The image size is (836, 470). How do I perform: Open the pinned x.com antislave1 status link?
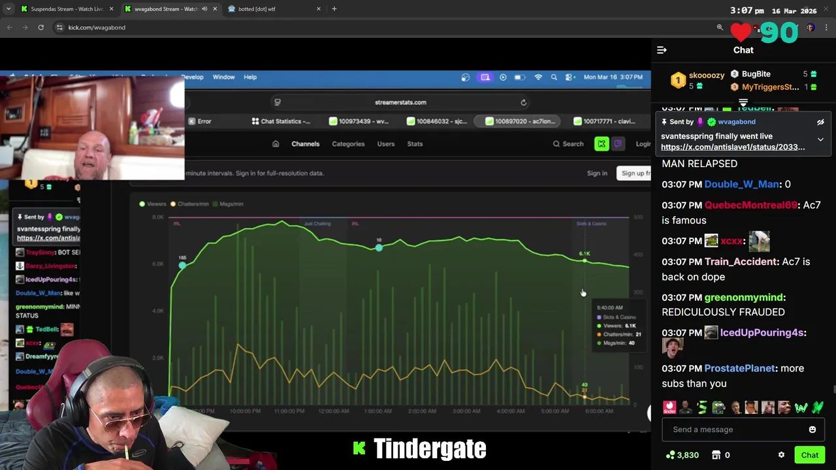(733, 147)
